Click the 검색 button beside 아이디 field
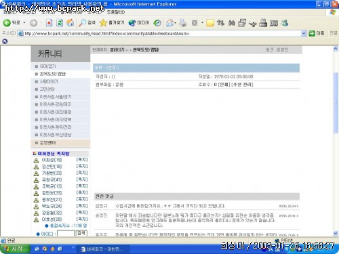Image resolution: width=339 pixels, height=254 pixels. 81,233
